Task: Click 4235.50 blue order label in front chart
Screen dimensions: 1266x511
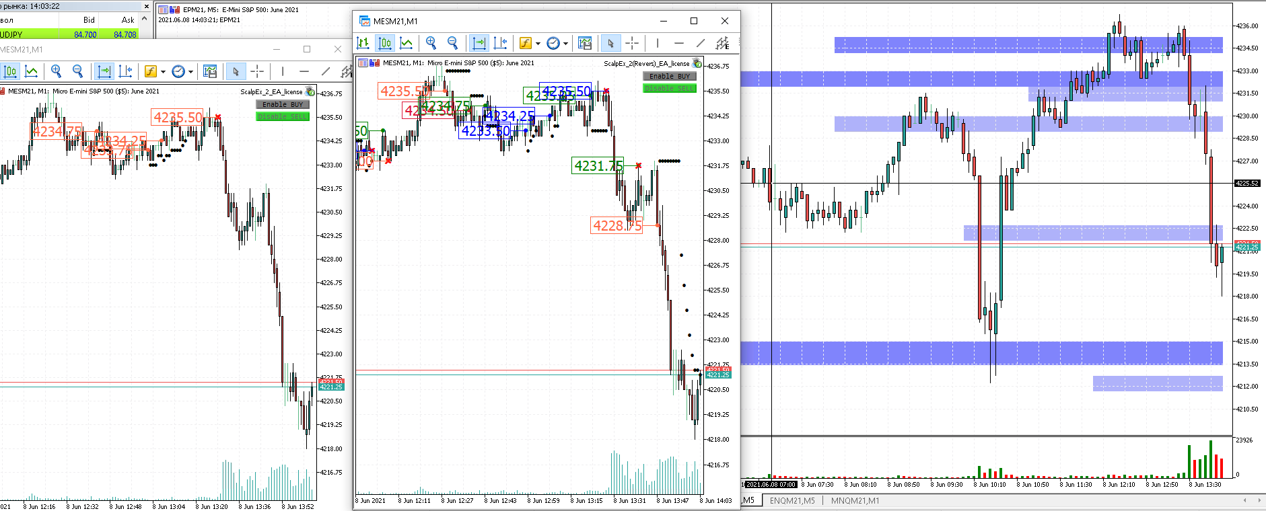Action: 566,91
